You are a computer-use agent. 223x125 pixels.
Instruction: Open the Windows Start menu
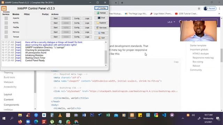click(4, 118)
